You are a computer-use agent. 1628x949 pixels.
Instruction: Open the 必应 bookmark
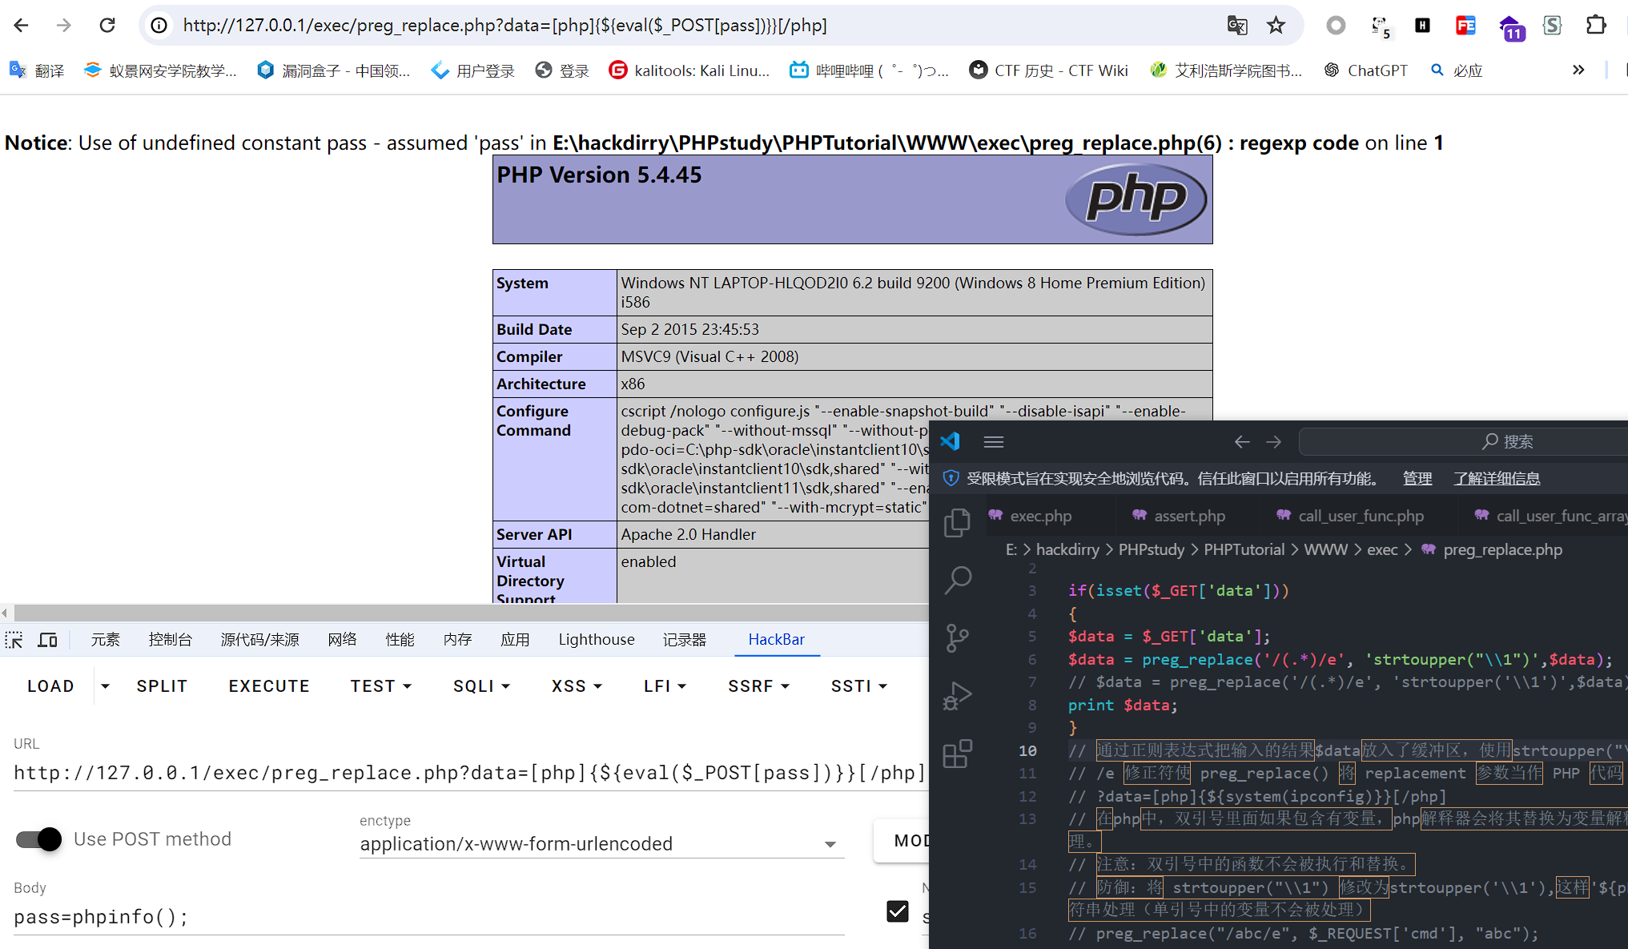point(1457,70)
